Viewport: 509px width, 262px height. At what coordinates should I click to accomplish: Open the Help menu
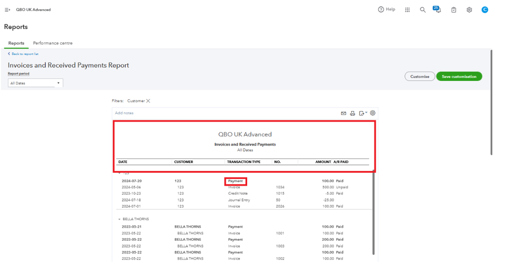(387, 9)
